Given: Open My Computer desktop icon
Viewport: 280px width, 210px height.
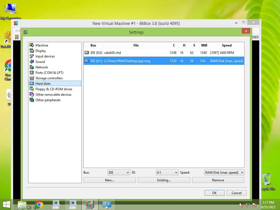Looking at the screenshot, I should click(x=11, y=11).
